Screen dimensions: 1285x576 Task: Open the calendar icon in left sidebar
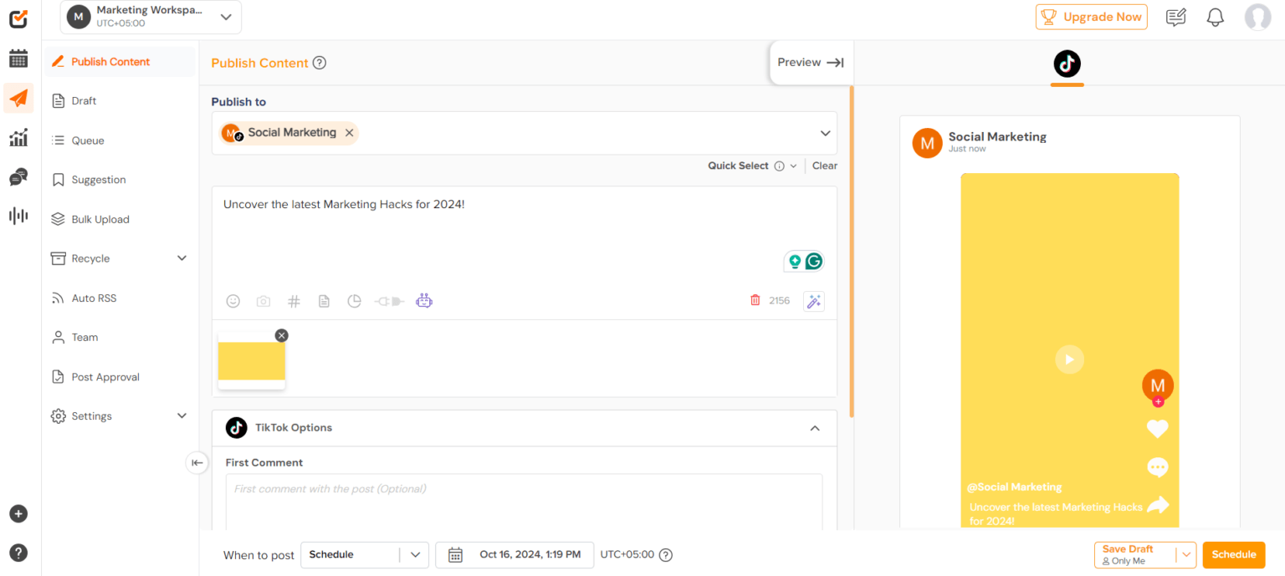[x=18, y=59]
